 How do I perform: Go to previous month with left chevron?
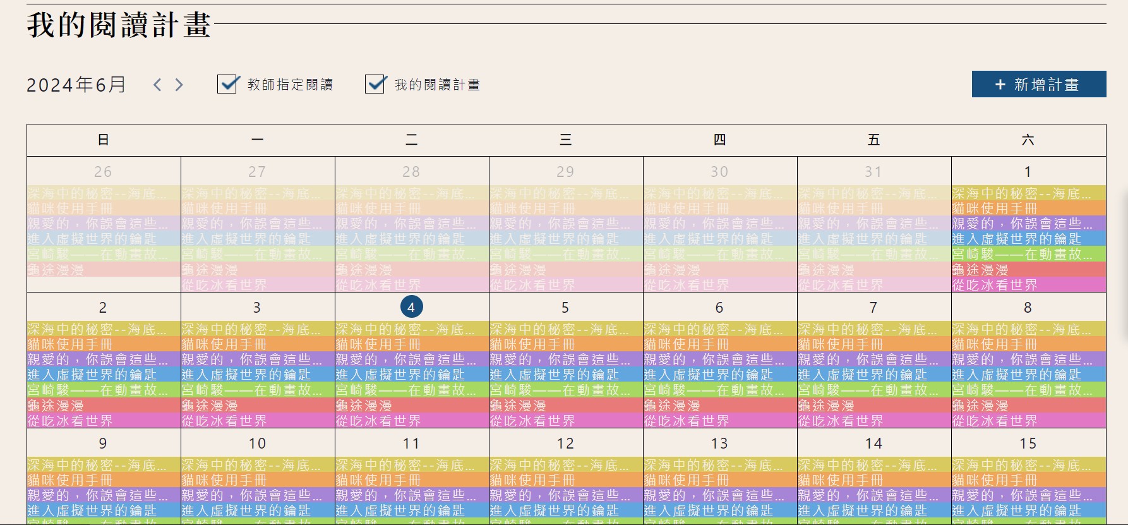157,85
